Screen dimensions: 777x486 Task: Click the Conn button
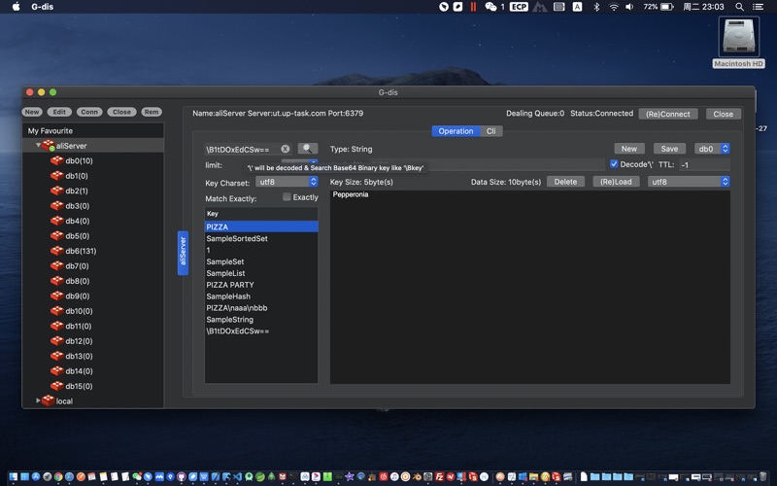pyautogui.click(x=89, y=112)
